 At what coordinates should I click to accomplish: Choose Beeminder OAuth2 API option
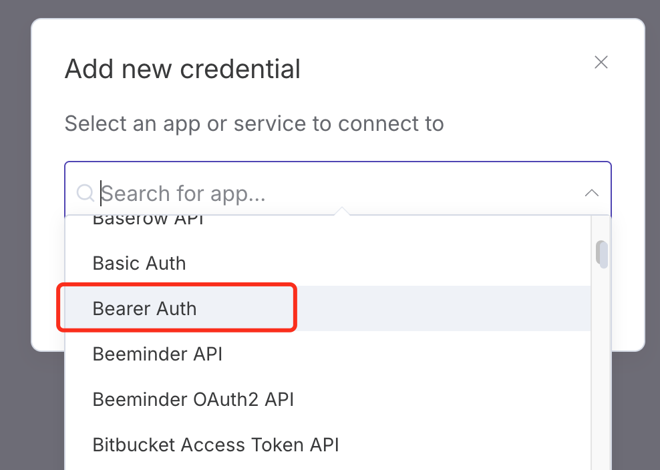[192, 399]
